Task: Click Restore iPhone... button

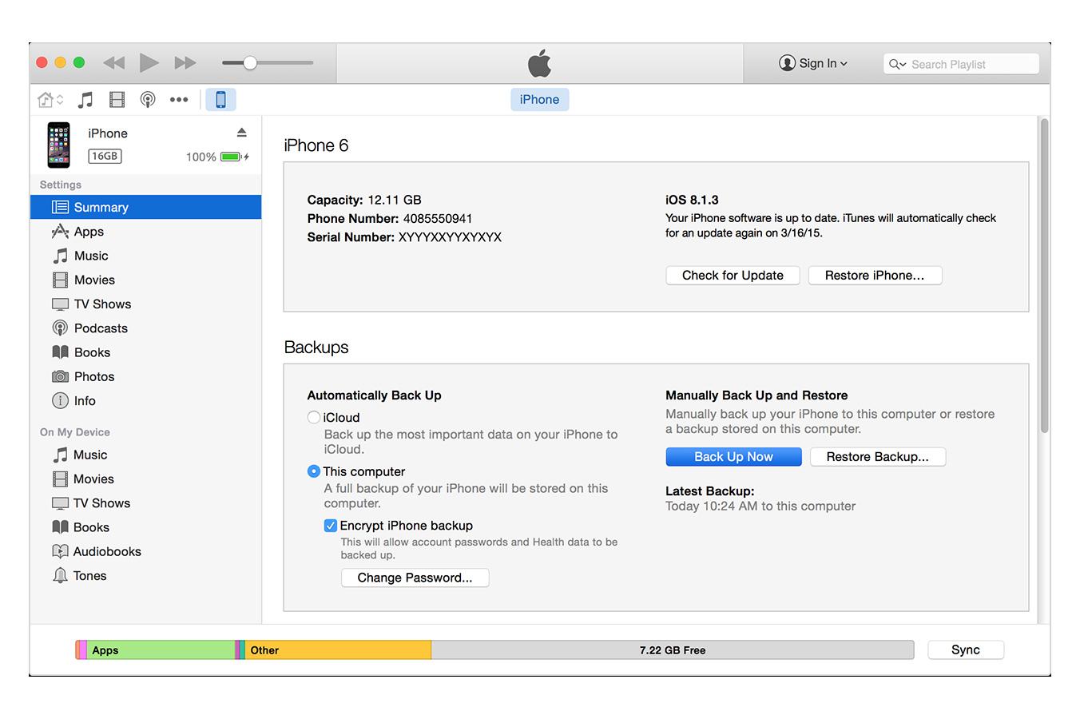Action: point(875,276)
